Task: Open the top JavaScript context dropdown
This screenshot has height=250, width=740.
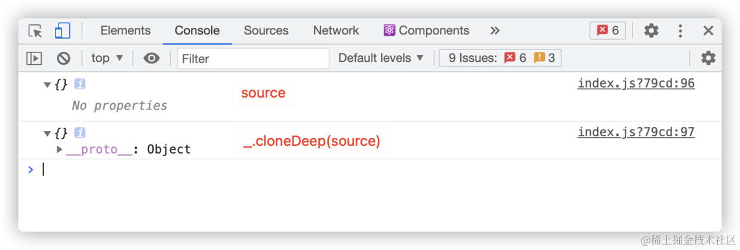Action: 107,58
